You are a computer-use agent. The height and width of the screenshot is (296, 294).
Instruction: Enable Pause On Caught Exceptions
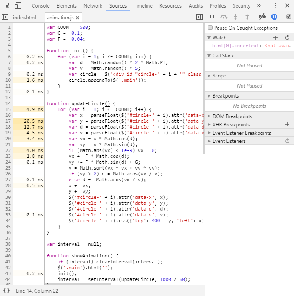point(211,28)
